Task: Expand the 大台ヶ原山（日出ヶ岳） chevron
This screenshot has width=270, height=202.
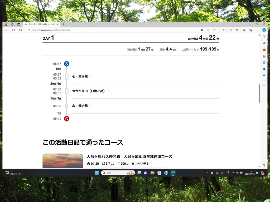Action: 109,91
